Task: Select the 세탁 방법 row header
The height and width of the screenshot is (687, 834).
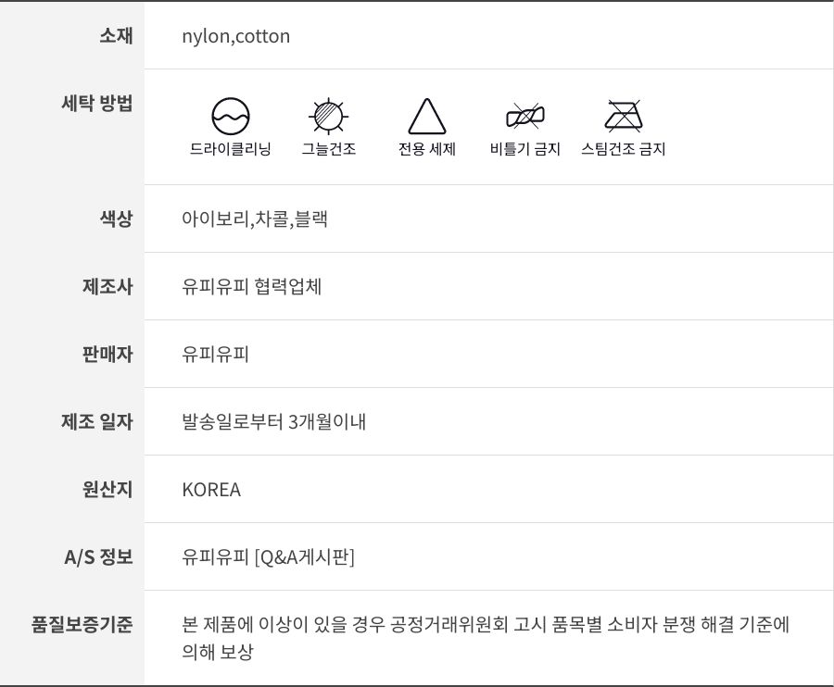Action: (x=96, y=104)
